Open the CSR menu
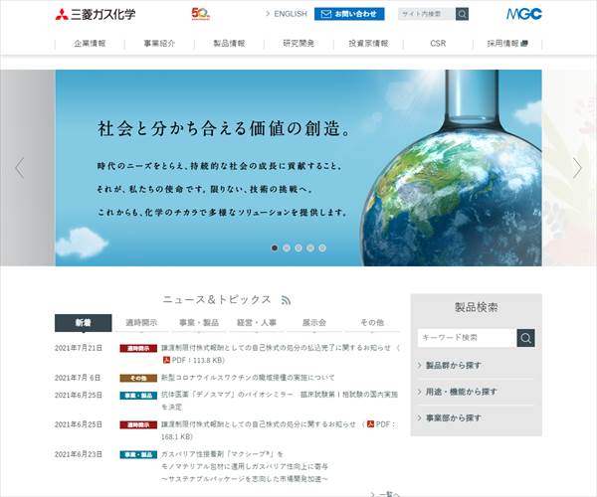The height and width of the screenshot is (497, 597). point(438,44)
